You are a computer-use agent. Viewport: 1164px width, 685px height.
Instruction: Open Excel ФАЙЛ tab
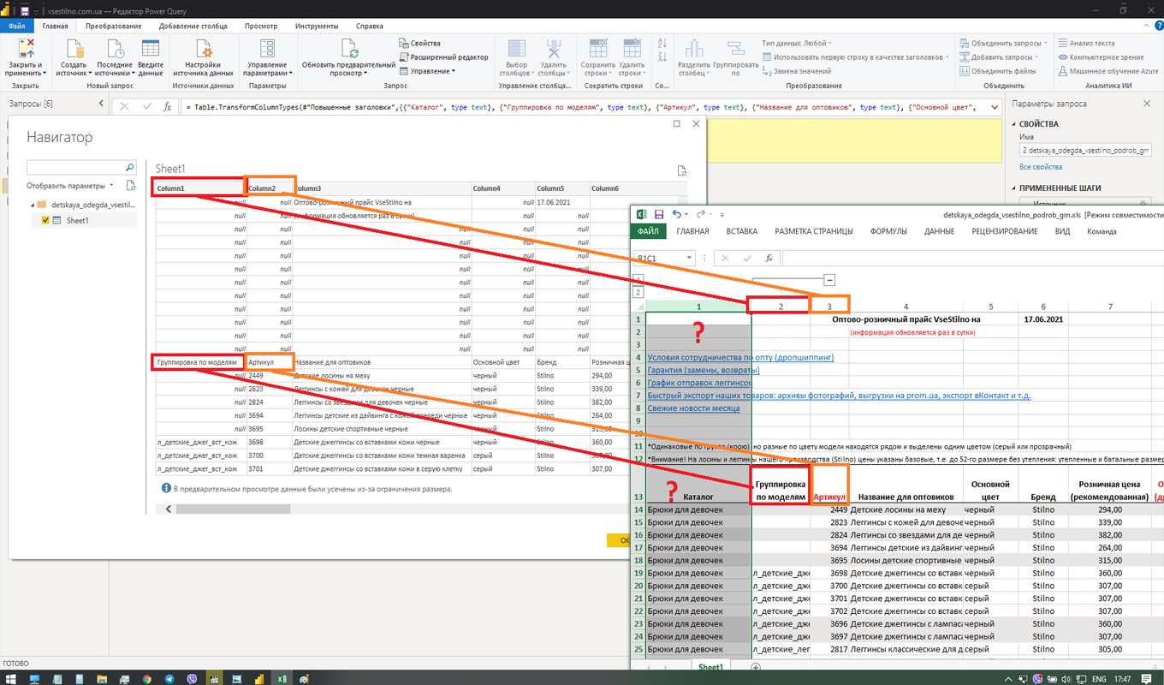coord(648,231)
